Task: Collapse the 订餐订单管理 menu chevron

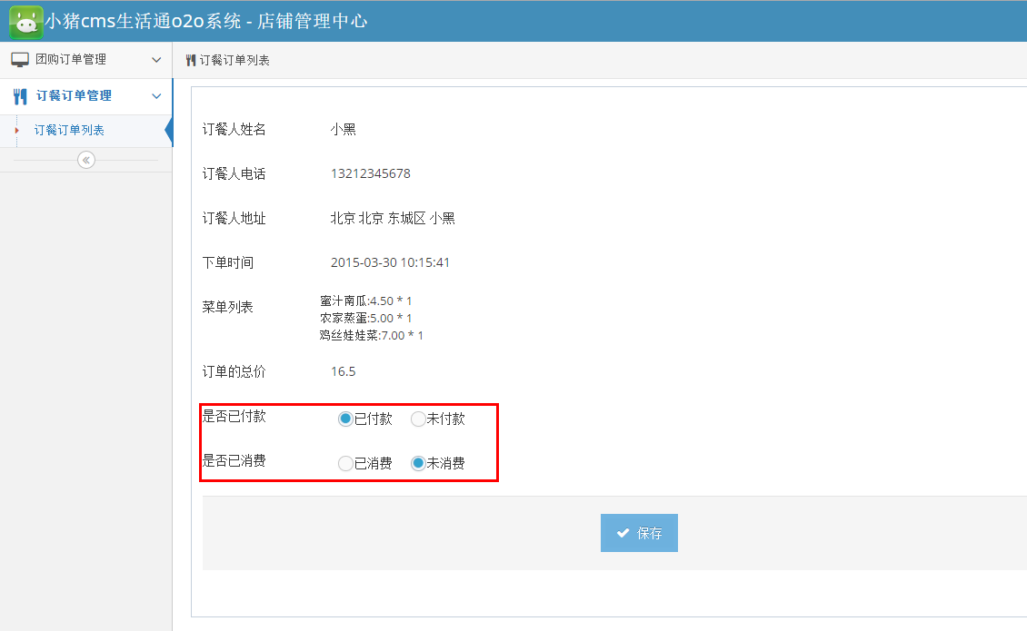Action: pos(155,95)
